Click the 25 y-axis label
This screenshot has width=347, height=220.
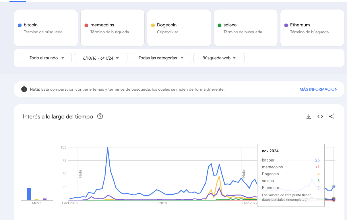pos(64,187)
